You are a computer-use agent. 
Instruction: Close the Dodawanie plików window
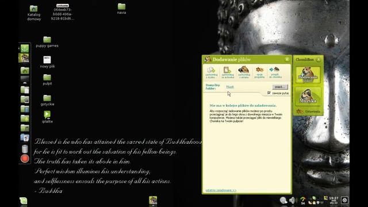(287, 59)
